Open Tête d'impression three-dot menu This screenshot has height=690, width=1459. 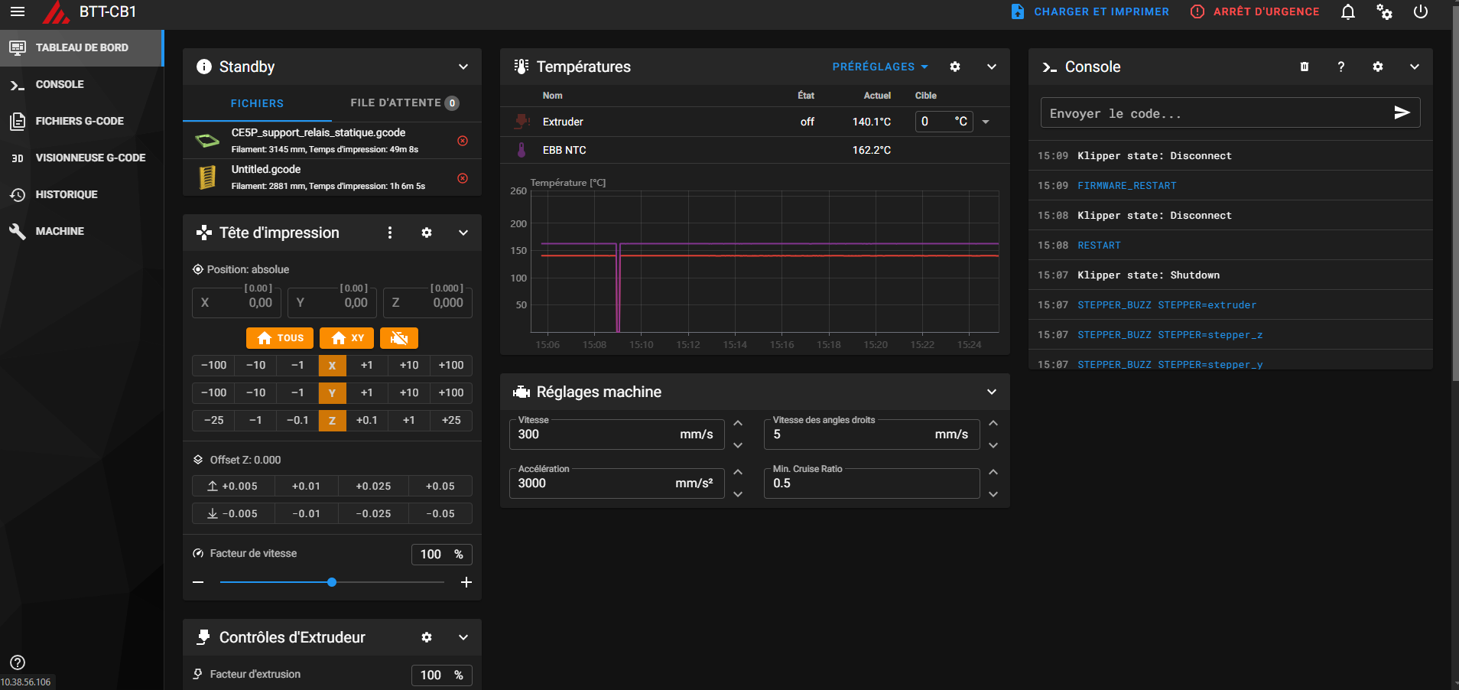[390, 233]
